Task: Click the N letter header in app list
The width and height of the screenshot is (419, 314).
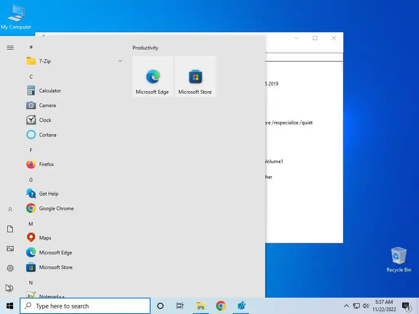Action: point(31,283)
